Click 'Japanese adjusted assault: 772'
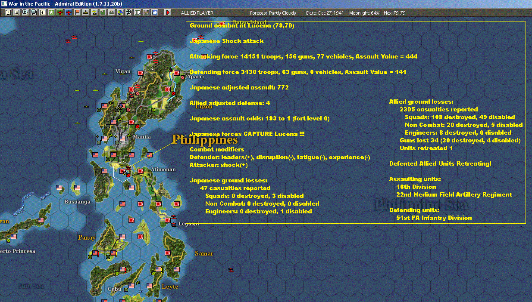The height and width of the screenshot is (302, 532). 239,87
